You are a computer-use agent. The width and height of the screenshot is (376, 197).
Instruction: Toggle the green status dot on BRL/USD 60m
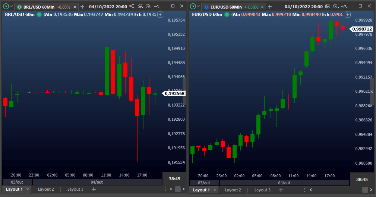click(39, 14)
